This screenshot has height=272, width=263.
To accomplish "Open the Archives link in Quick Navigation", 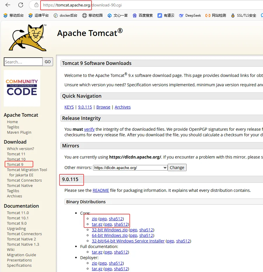I will [122, 107].
